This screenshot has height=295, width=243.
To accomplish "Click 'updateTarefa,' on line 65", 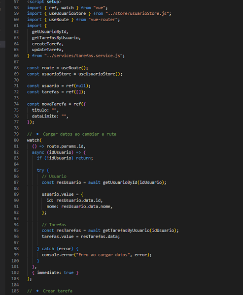I will tap(47, 50).
